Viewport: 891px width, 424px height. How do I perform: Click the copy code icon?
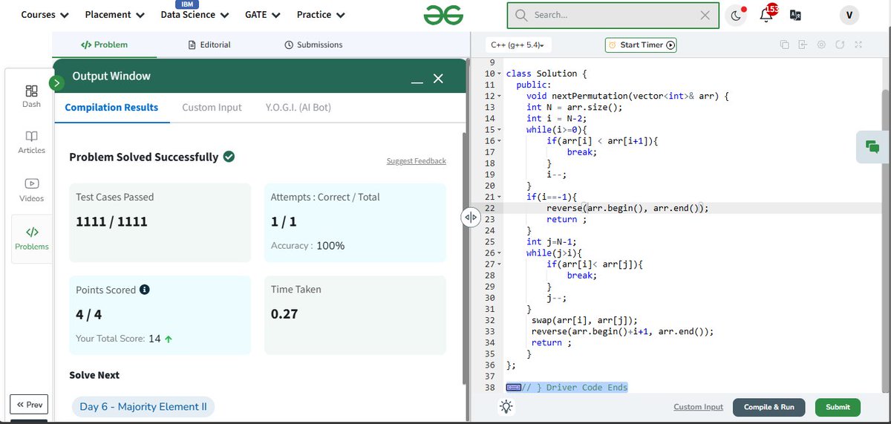coord(785,45)
